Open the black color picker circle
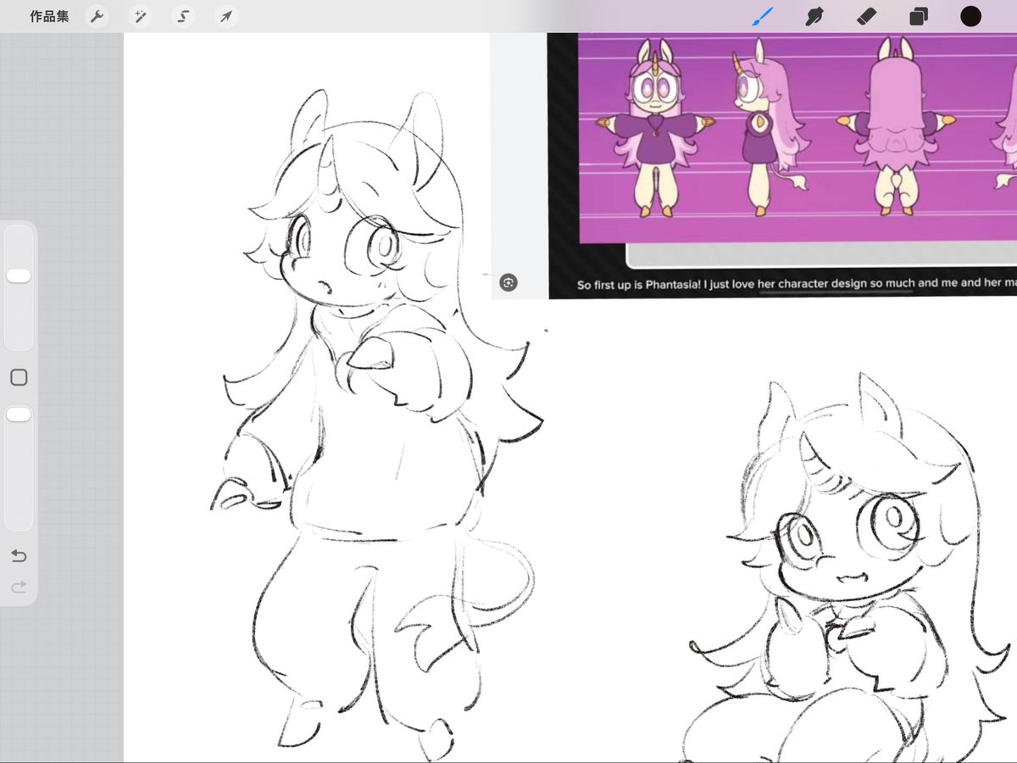1017x763 pixels. (970, 16)
